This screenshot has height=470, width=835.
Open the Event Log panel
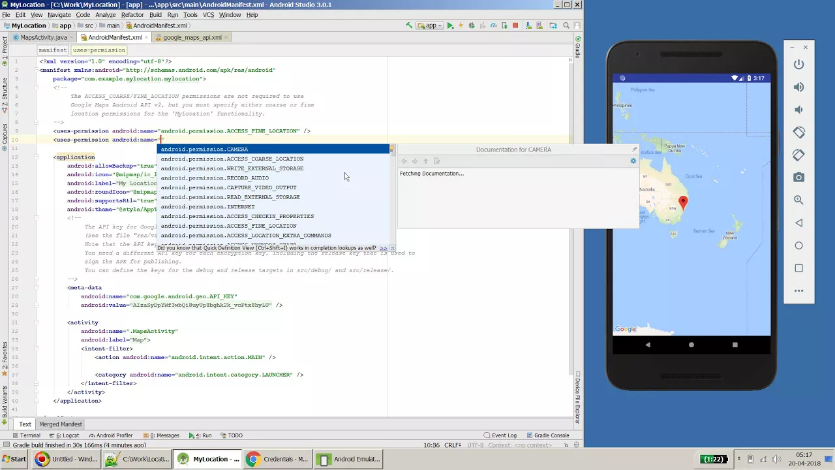click(500, 435)
